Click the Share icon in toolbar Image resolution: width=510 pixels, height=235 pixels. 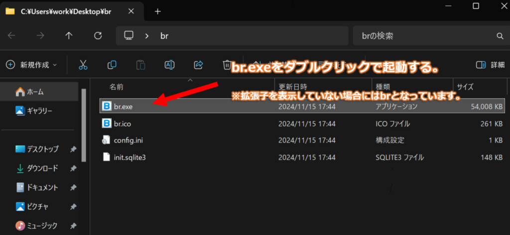198,65
